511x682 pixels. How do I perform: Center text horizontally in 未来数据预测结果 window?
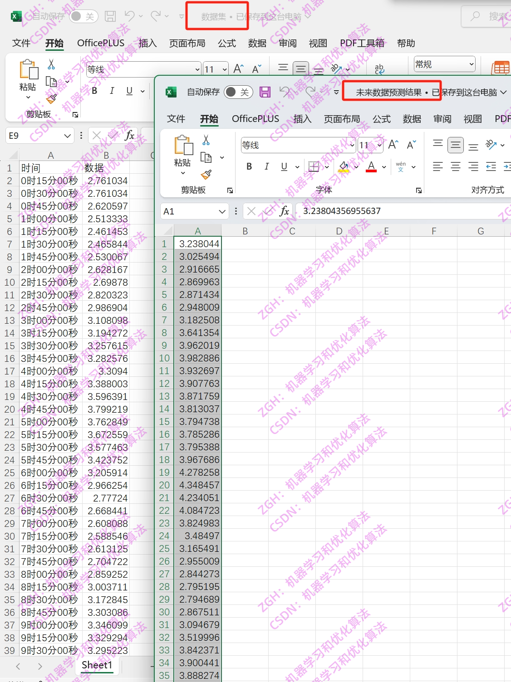pos(456,166)
